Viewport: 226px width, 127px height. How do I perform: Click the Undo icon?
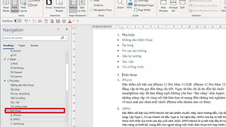click(26, 21)
